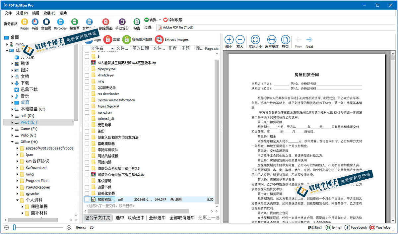Open the 处理(P) menu
Viewport: 398px width, 234px height.
[x=22, y=13]
